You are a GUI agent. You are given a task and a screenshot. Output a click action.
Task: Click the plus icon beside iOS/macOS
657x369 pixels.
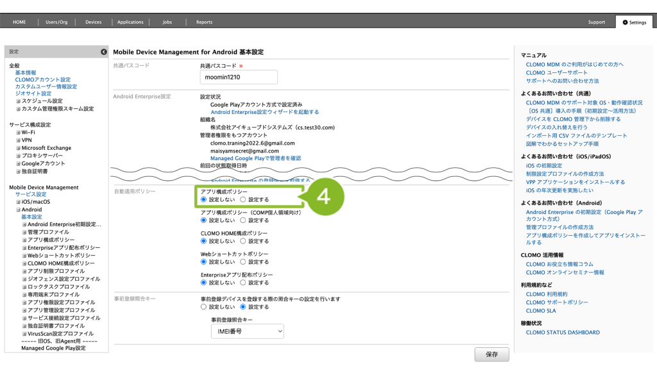tap(19, 202)
